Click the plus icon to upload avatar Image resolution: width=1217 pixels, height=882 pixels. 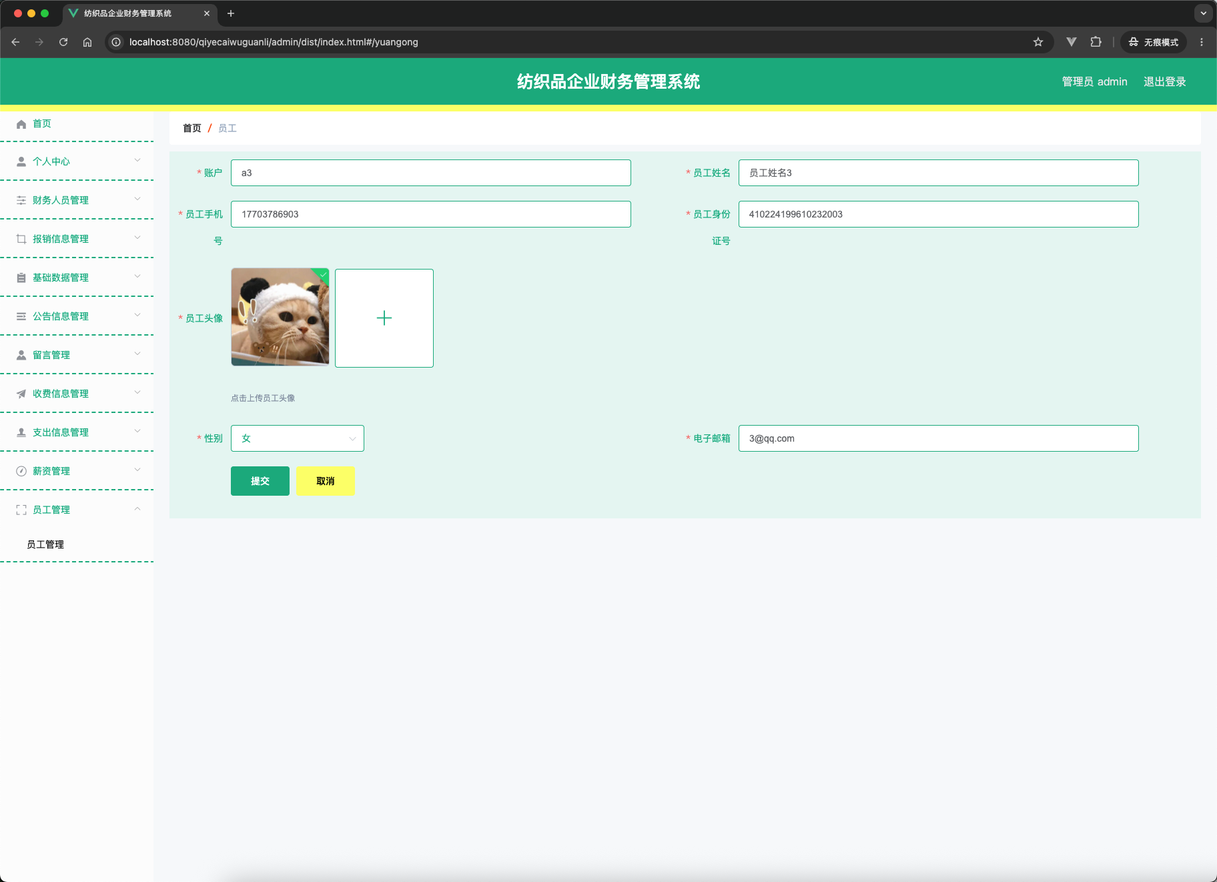pos(384,318)
